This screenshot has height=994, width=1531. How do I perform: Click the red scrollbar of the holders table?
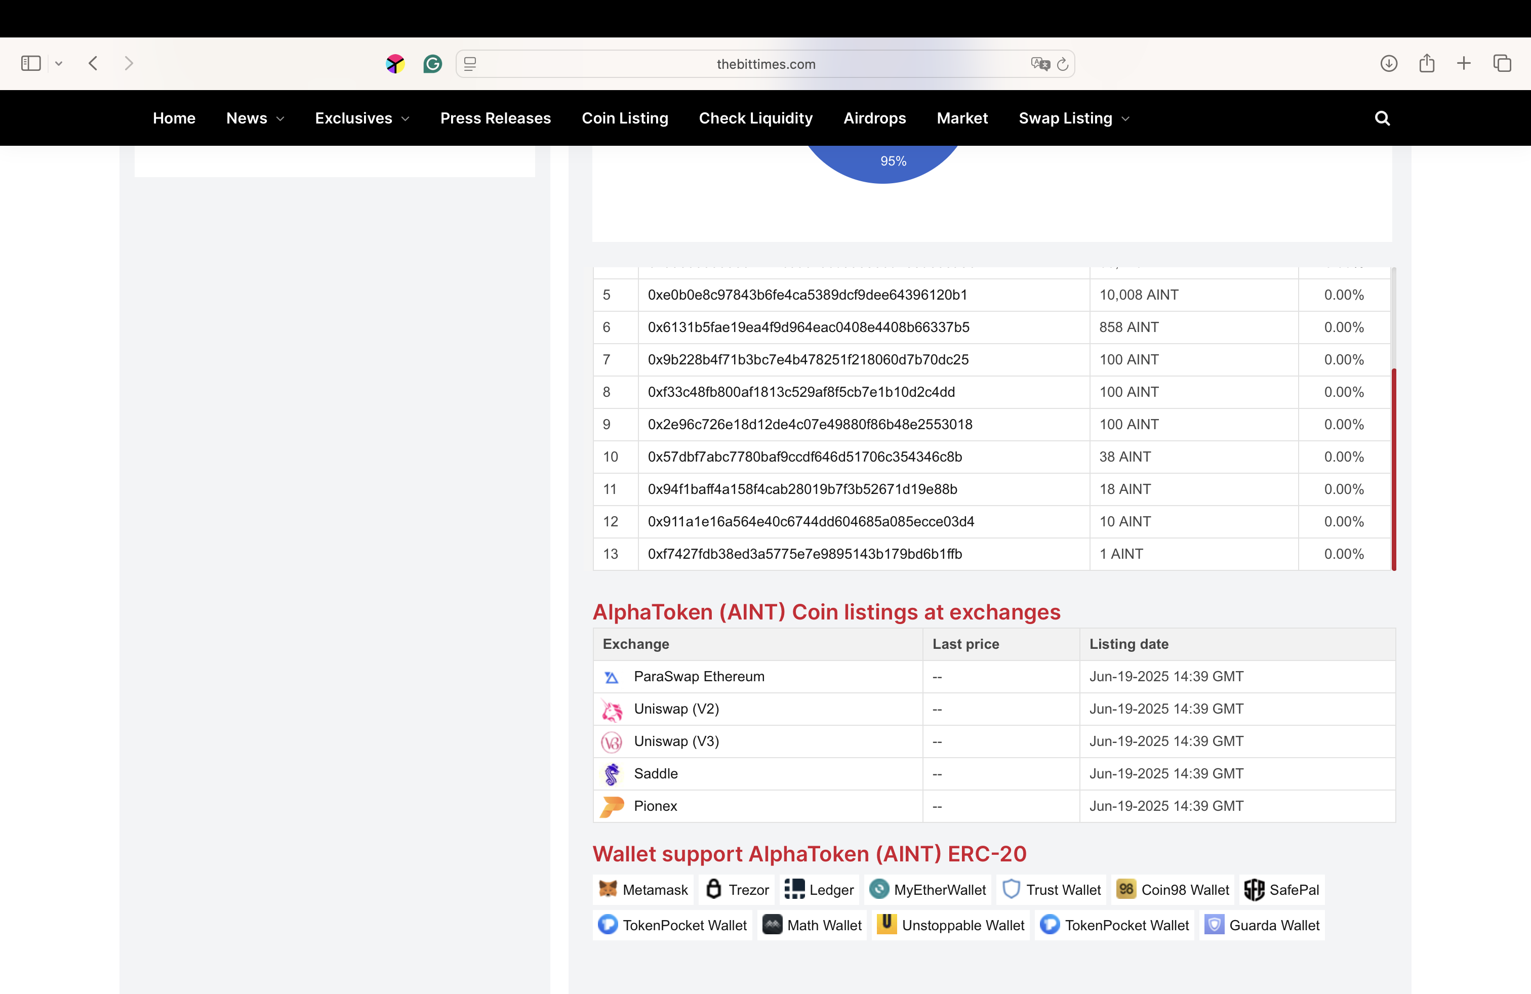1393,469
